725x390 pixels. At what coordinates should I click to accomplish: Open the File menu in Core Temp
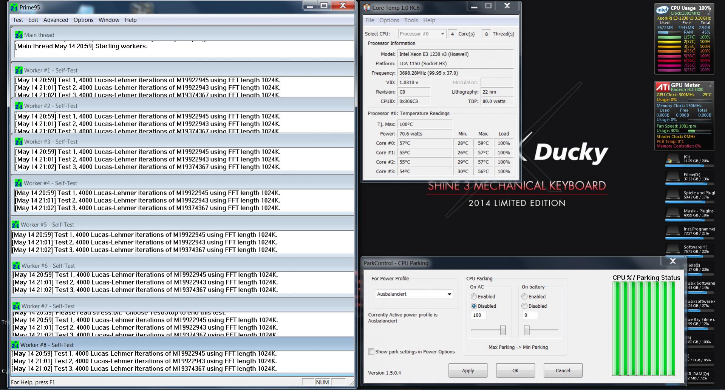coord(369,20)
